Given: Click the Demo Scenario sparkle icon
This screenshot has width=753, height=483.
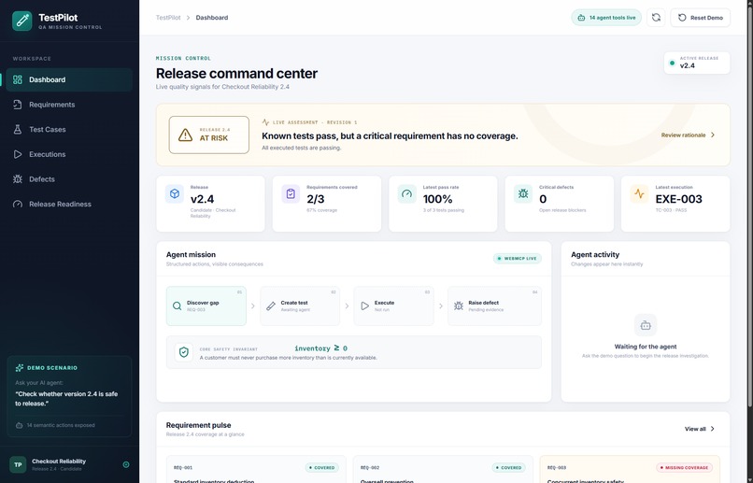Looking at the screenshot, I should point(20,368).
